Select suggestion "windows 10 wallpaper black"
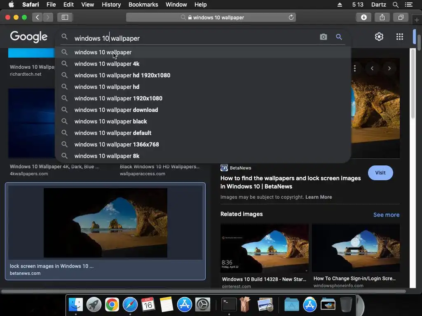The image size is (422, 316). [203, 121]
